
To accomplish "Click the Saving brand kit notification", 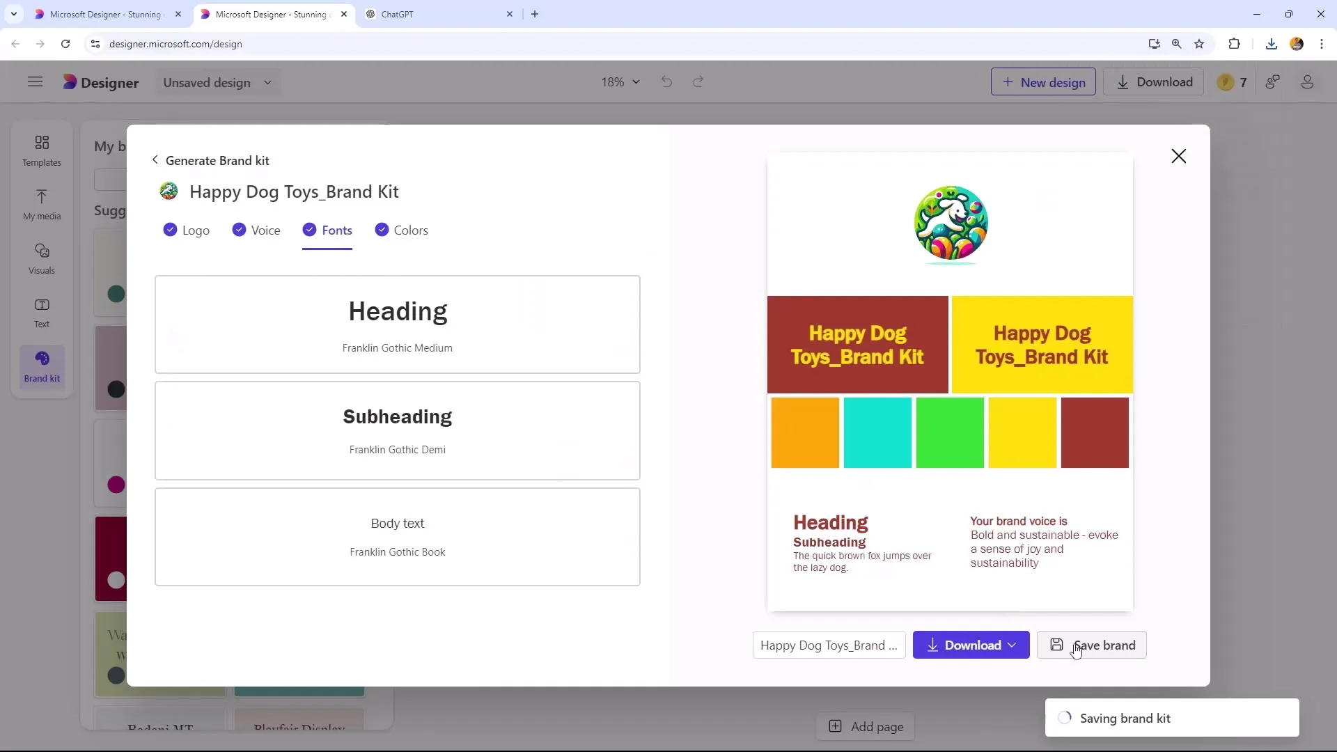I will [x=1172, y=718].
